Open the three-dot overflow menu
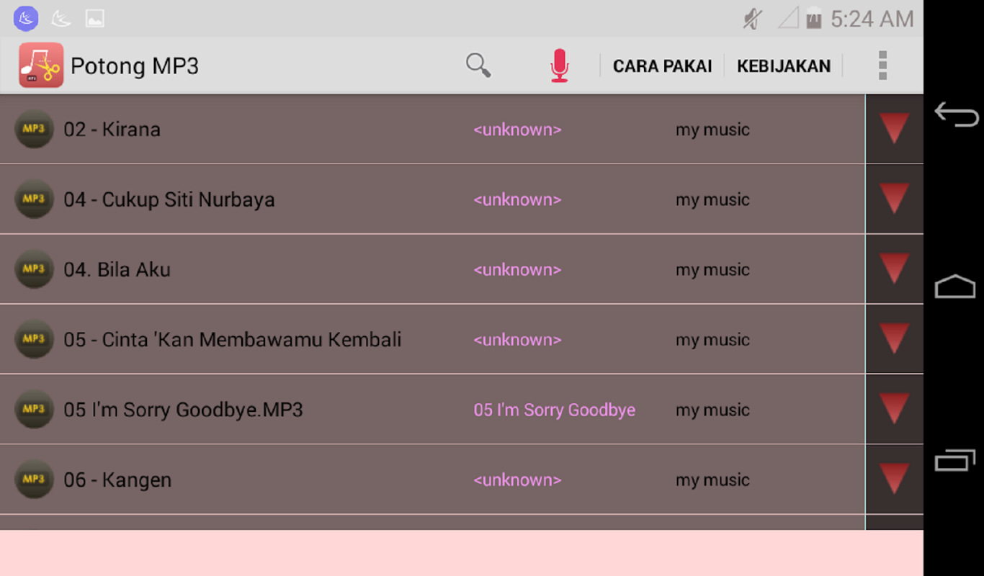This screenshot has width=984, height=576. [x=882, y=66]
